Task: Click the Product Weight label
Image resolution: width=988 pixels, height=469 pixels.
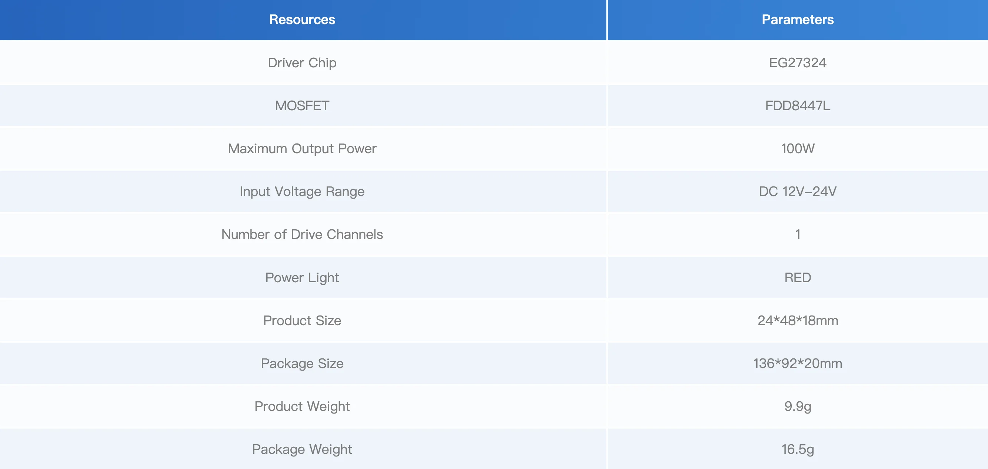Action: (x=302, y=406)
